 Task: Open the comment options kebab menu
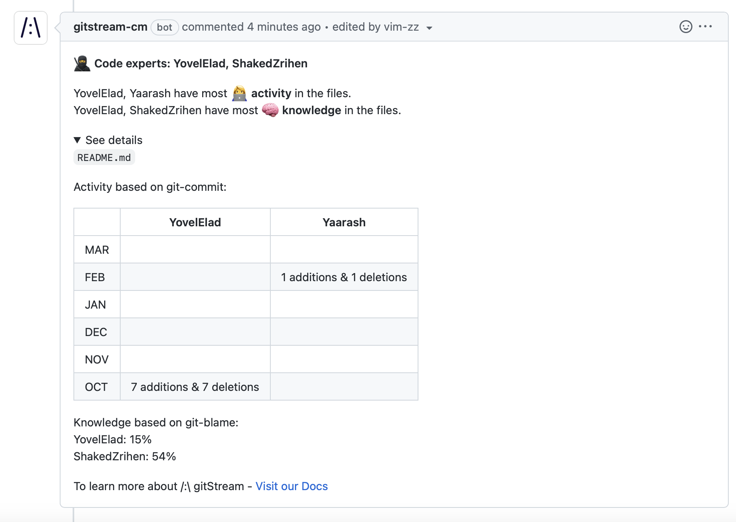coord(706,27)
